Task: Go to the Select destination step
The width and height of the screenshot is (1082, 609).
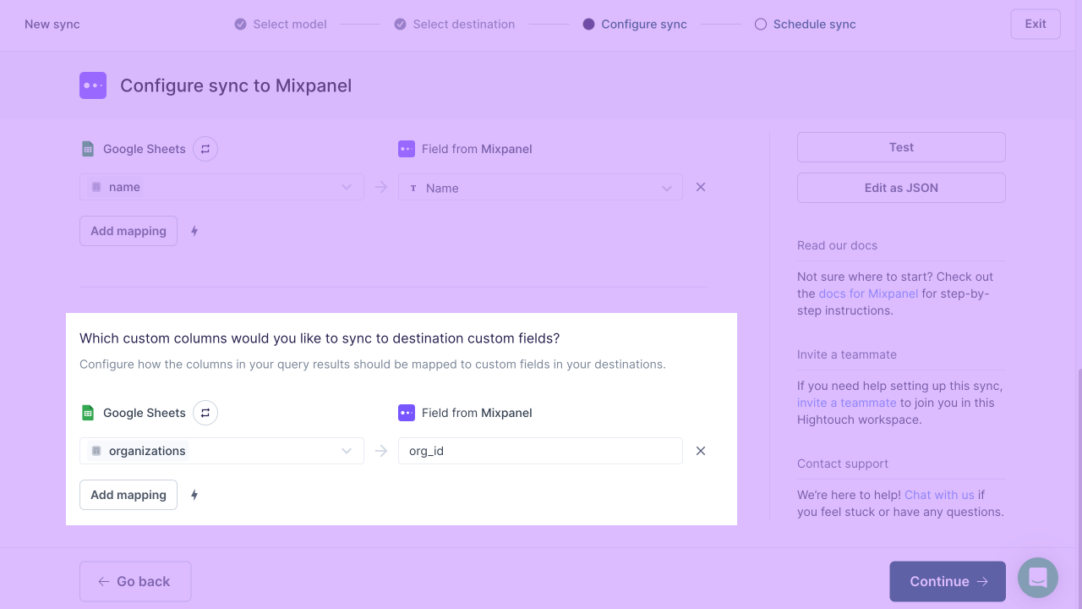Action: click(x=455, y=25)
